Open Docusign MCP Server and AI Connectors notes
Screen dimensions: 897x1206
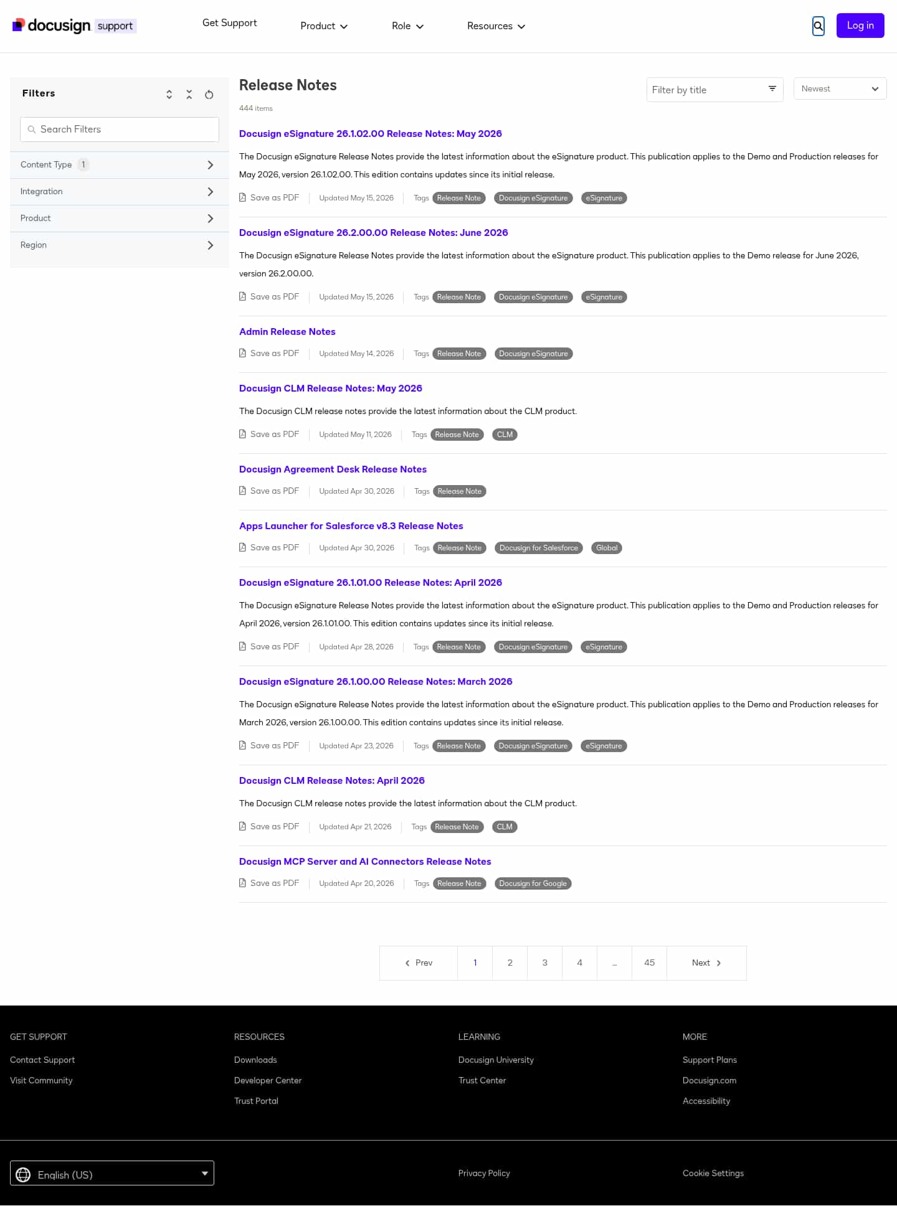click(365, 862)
